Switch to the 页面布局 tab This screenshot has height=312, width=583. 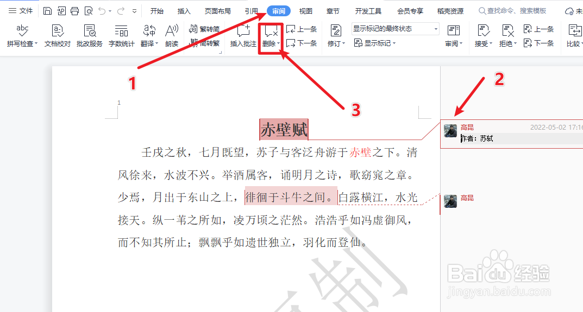coord(218,11)
